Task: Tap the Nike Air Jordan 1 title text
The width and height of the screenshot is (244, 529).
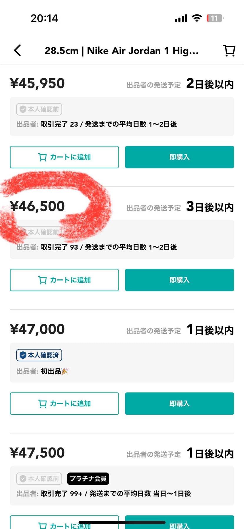Action: (x=123, y=50)
